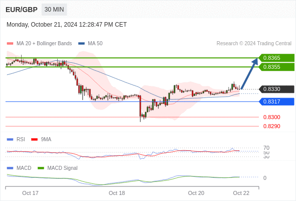This screenshot has width=296, height=201.
Task: Click the date and time heading
Action: click(67, 25)
